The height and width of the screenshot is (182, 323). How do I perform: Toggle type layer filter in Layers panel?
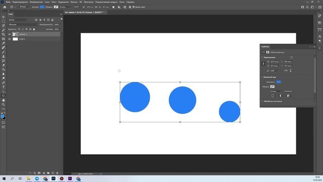click(44, 20)
